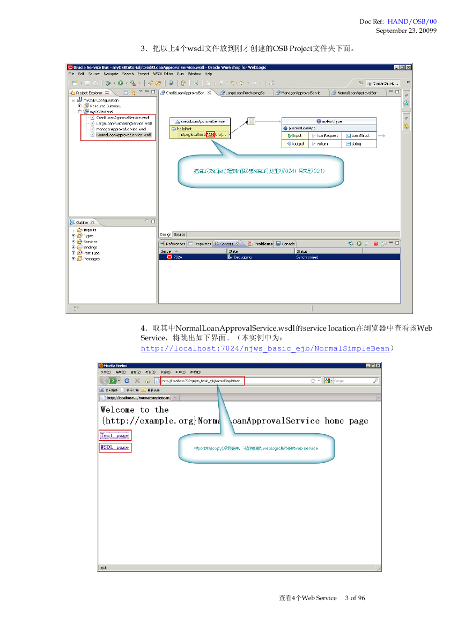Click the Debug toolbar icon in Oracle Workshop
This screenshot has width=465, height=620.
[108, 83]
